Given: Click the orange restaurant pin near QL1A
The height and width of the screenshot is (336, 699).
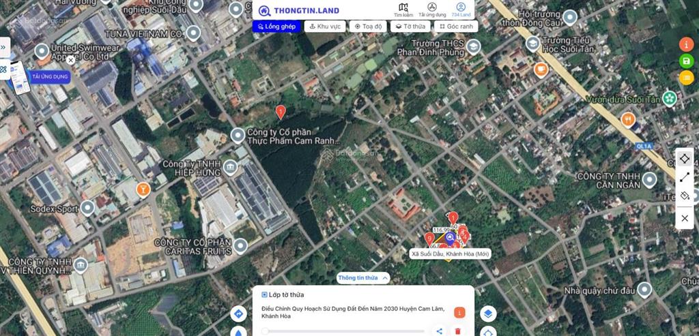Looking at the screenshot, I should [x=628, y=119].
